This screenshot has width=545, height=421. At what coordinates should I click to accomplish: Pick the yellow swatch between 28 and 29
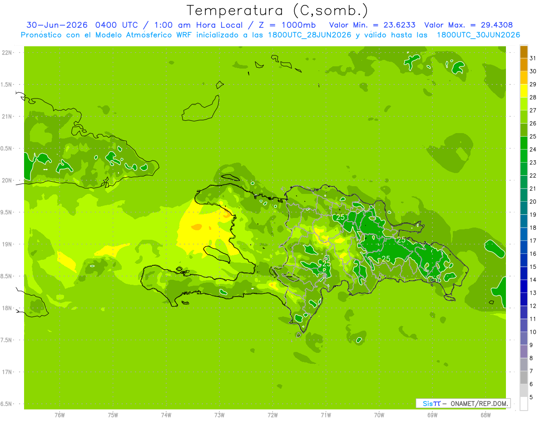tap(524, 90)
